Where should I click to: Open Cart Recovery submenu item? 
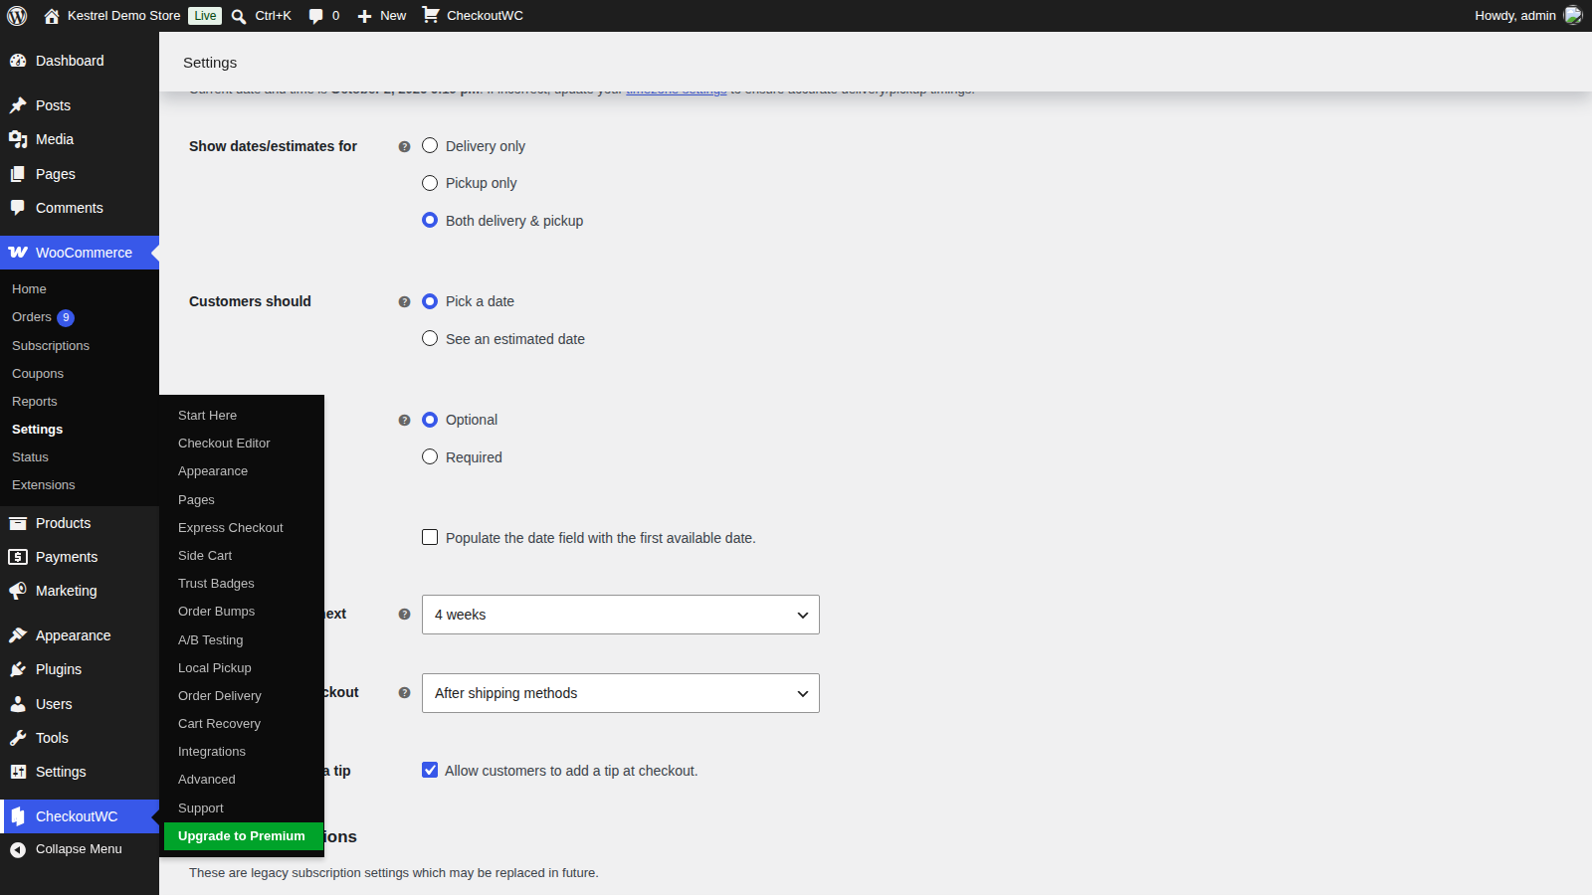(x=219, y=724)
